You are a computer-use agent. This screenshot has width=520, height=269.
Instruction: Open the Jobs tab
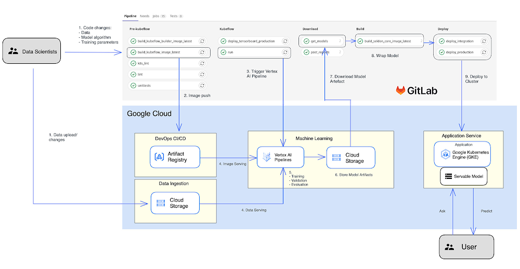159,16
